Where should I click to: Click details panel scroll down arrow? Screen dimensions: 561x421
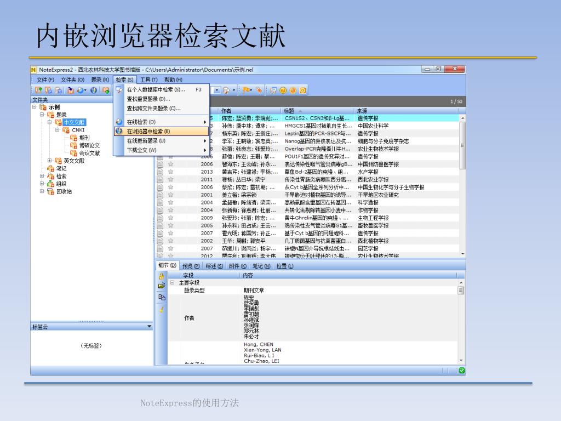(461, 361)
